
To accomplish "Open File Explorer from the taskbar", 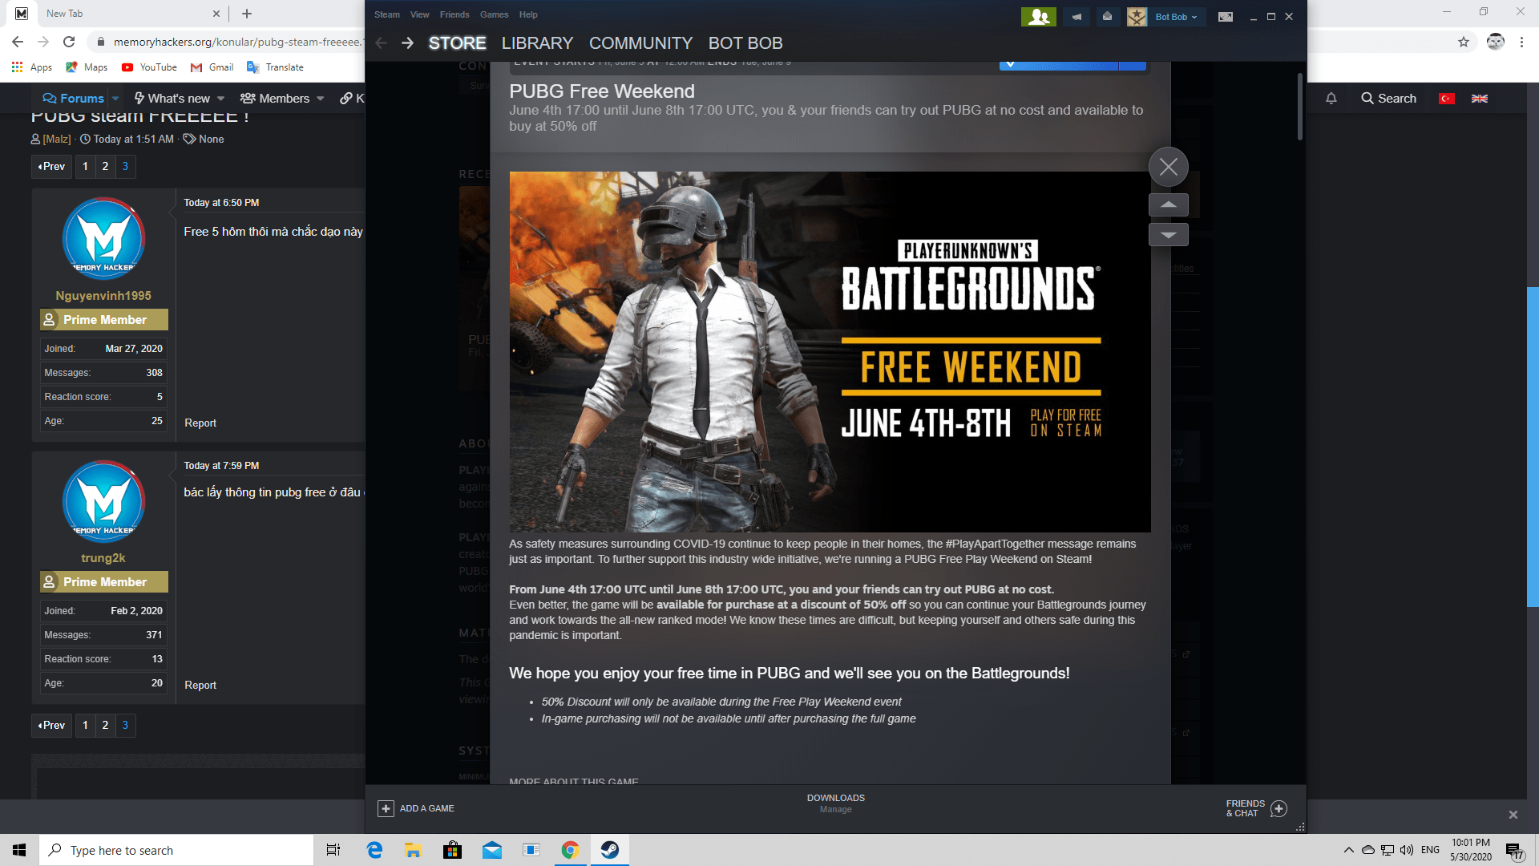I will (x=414, y=850).
